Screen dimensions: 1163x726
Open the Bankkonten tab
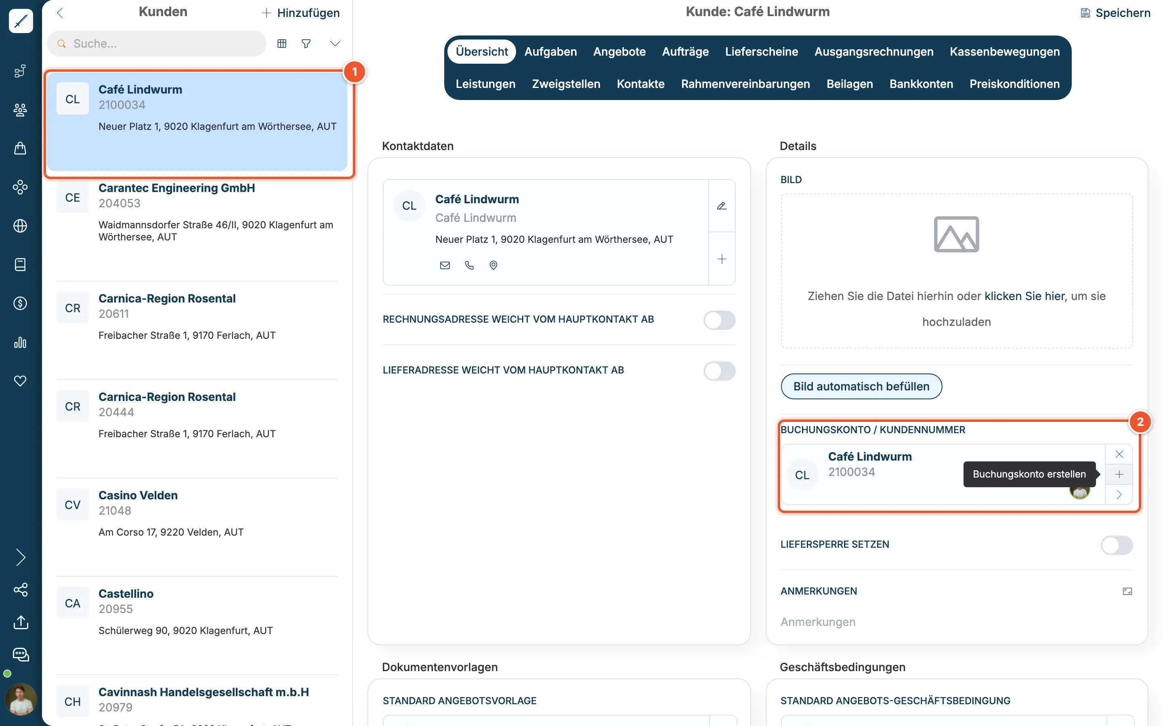pos(921,84)
